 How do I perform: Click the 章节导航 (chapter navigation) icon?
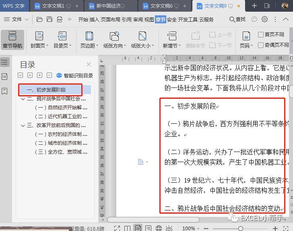pos(12,40)
